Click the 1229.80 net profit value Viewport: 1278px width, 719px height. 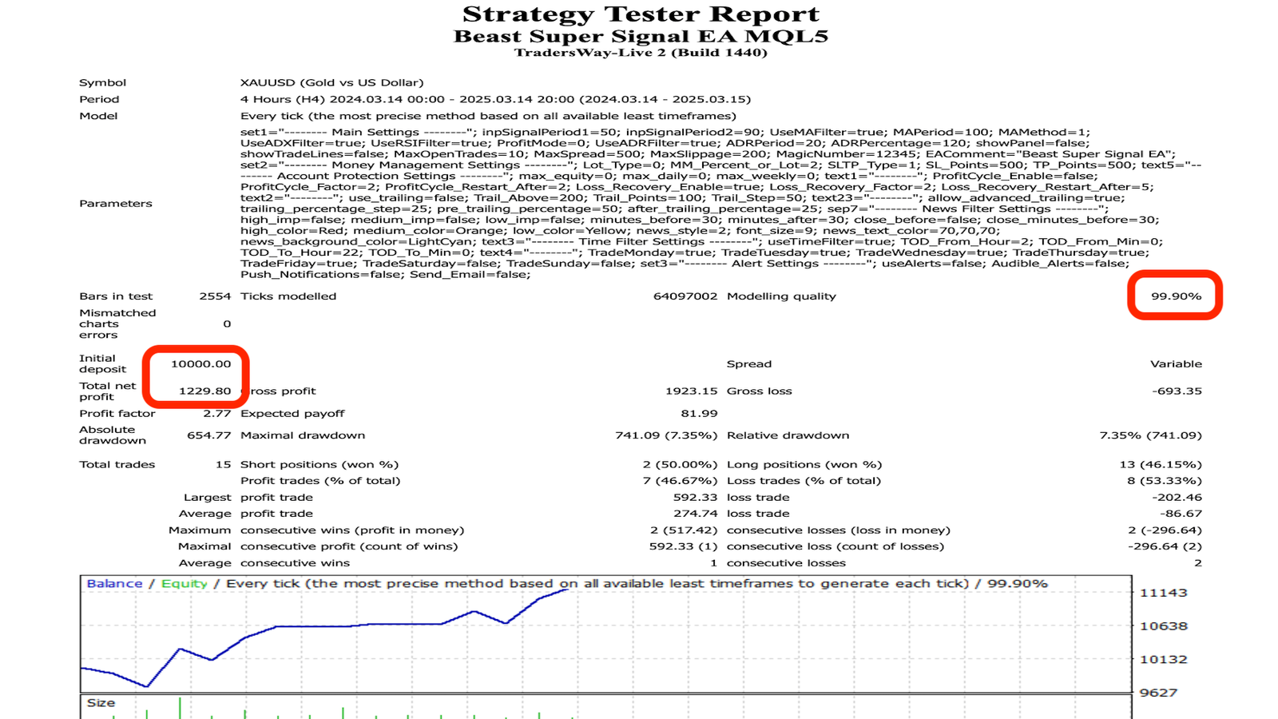pos(205,391)
